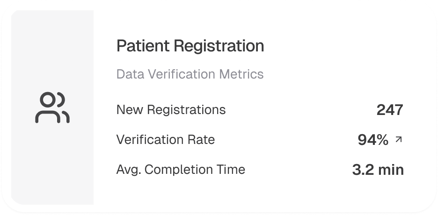Click the word "Rate" in the Verification row
Image resolution: width=438 pixels, height=215 pixels.
202,139
